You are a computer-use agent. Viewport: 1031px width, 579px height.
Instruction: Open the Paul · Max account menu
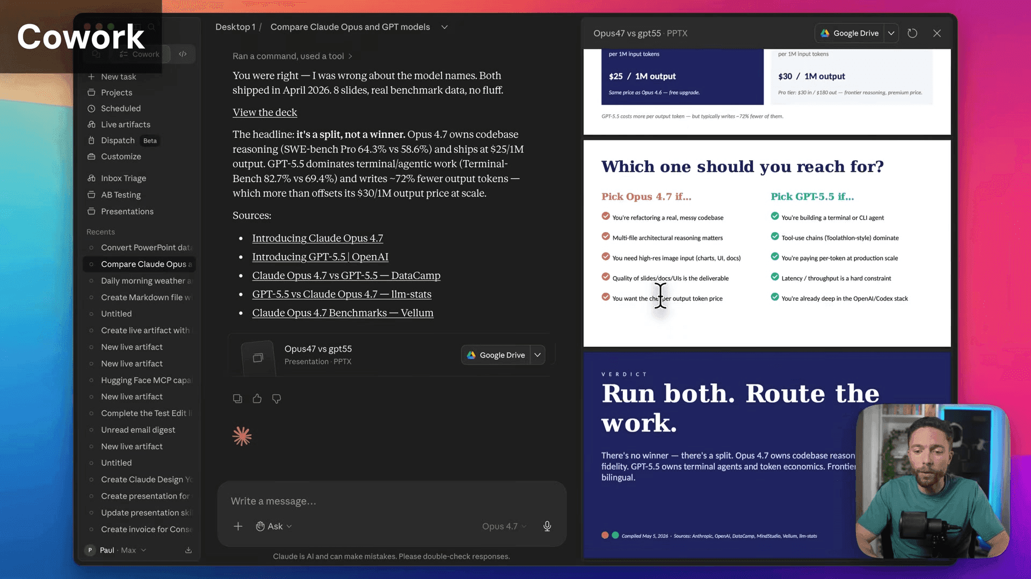(116, 551)
